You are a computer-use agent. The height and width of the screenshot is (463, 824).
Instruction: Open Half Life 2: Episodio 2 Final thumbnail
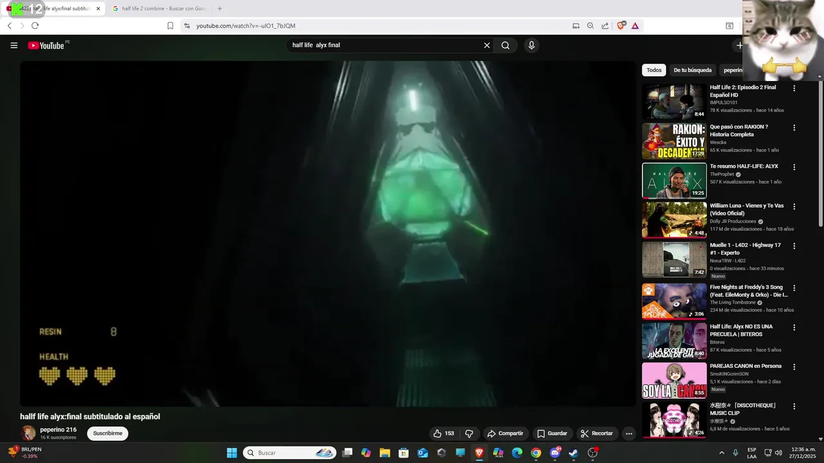674,102
